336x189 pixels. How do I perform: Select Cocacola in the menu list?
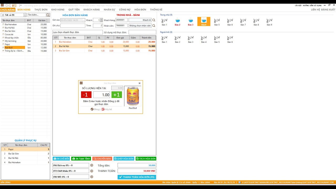pyautogui.click(x=26, y=34)
